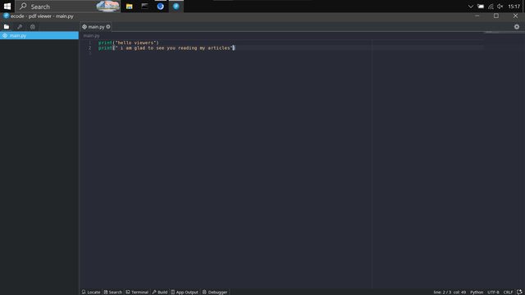Click the battery status tray icon
The image size is (525, 295).
pyautogui.click(x=481, y=7)
